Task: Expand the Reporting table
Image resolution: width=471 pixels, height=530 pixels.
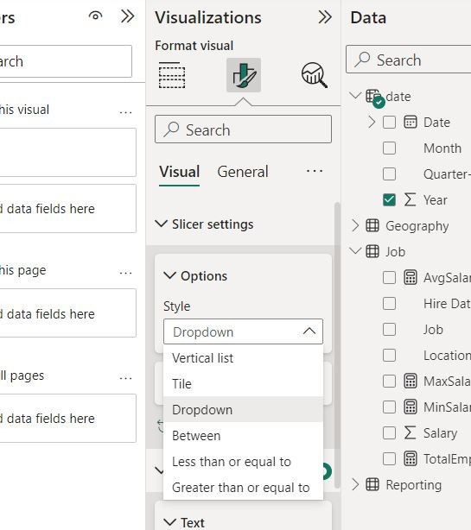Action: tap(355, 484)
